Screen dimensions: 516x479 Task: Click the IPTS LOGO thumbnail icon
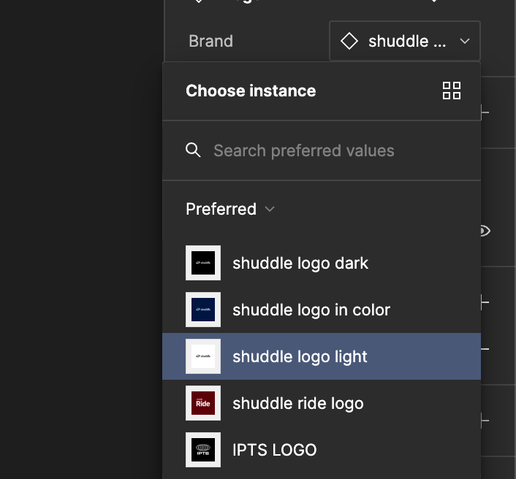point(203,450)
